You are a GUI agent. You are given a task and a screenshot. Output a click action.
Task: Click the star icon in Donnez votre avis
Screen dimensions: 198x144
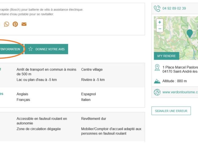tap(30, 49)
